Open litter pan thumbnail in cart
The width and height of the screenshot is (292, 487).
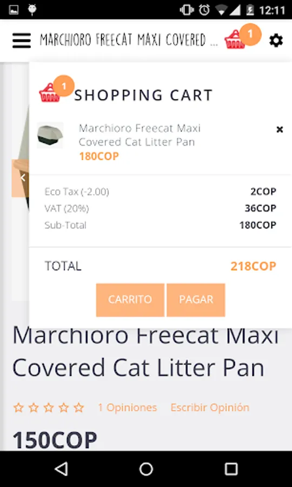click(50, 135)
